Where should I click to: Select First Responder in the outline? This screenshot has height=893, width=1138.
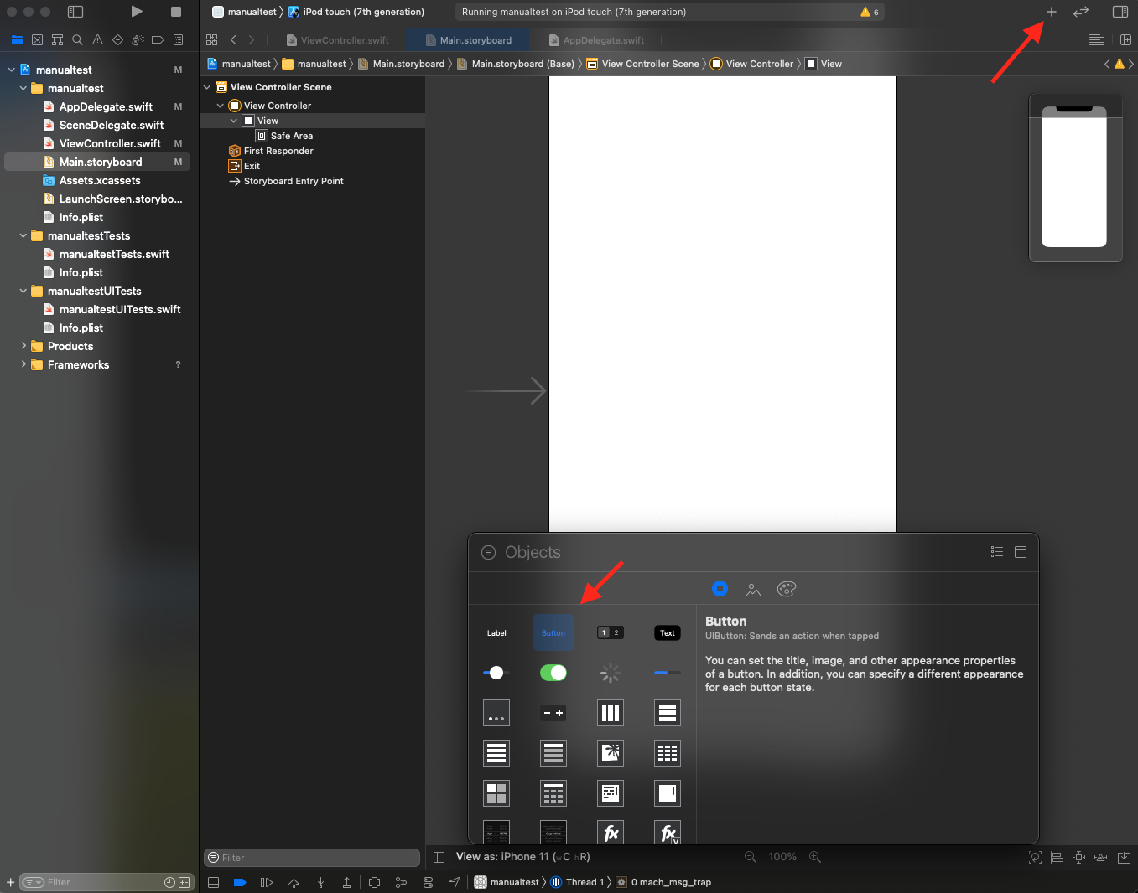tap(278, 151)
